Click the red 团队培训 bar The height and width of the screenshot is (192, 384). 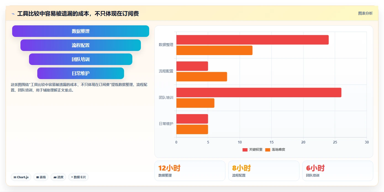tap(259, 93)
